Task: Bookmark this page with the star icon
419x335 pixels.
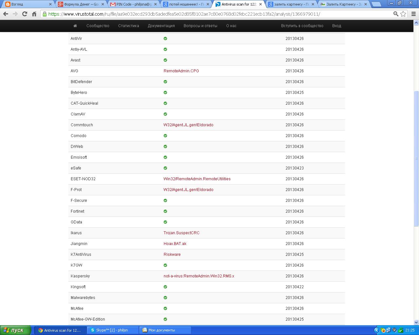Action: pyautogui.click(x=403, y=14)
